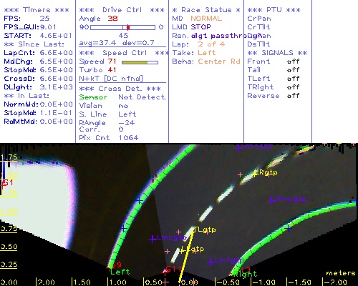This screenshot has width=358, height=286.
Task: Click the purple Rmcgtp cross marker
Action: (271, 200)
